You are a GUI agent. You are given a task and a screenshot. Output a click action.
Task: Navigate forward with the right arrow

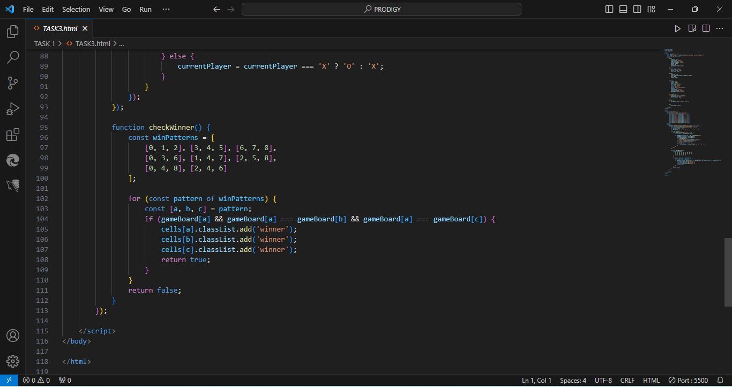point(230,9)
